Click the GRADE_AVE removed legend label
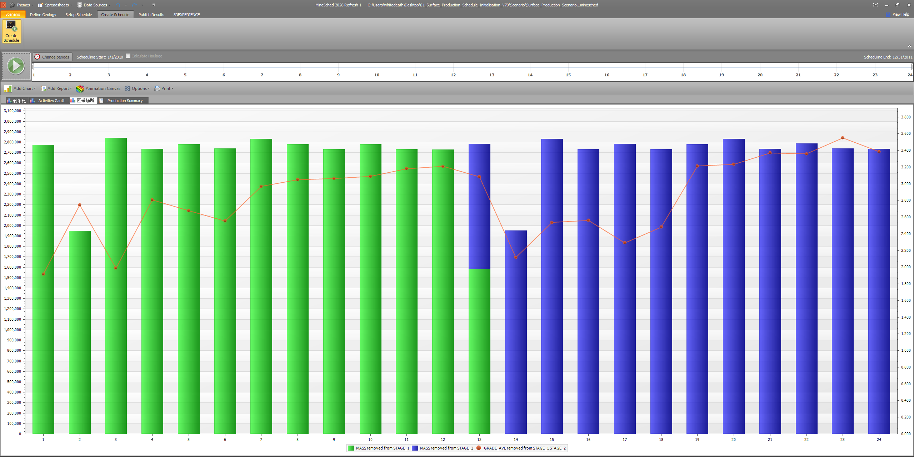Image resolution: width=914 pixels, height=457 pixels. [525, 448]
